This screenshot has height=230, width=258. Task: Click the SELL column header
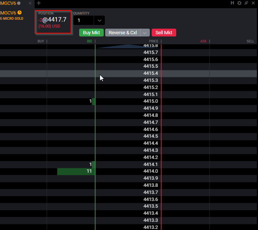pos(250,41)
